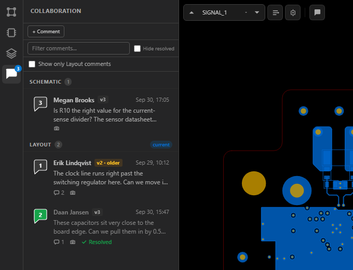Open the collaboration comments sidebar icon
The height and width of the screenshot is (270, 353).
[11, 74]
